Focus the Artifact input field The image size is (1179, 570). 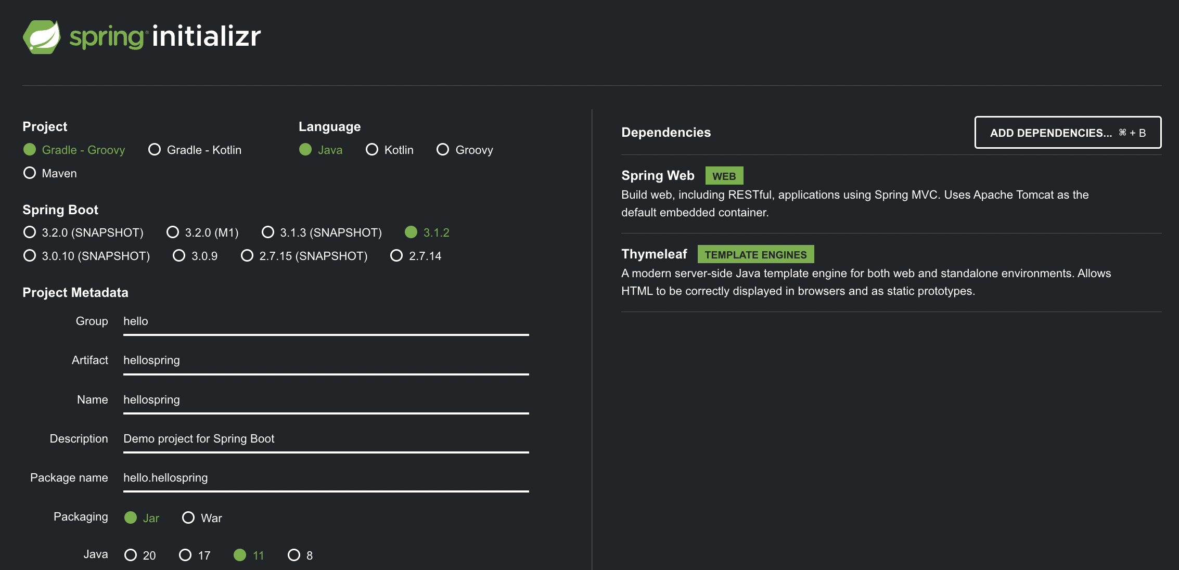326,360
